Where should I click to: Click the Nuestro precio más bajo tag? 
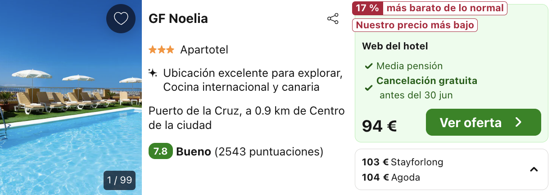[x=415, y=25]
